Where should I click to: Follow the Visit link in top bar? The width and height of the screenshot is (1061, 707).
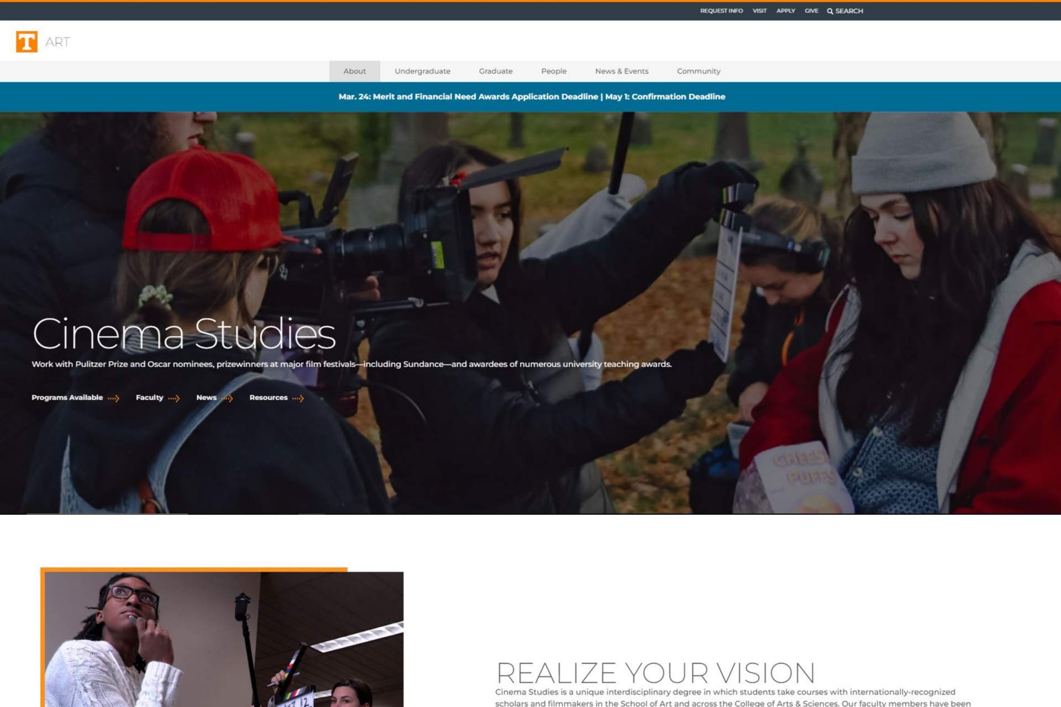click(x=759, y=11)
